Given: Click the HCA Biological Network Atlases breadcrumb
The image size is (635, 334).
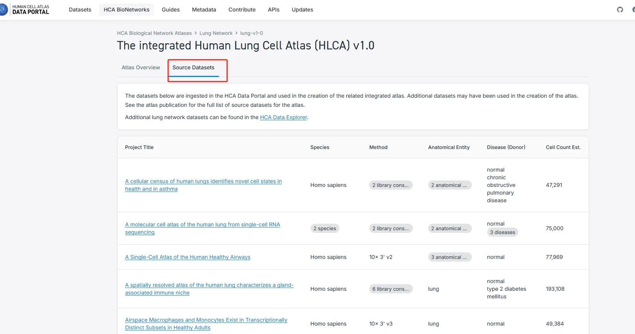Looking at the screenshot, I should click(154, 33).
